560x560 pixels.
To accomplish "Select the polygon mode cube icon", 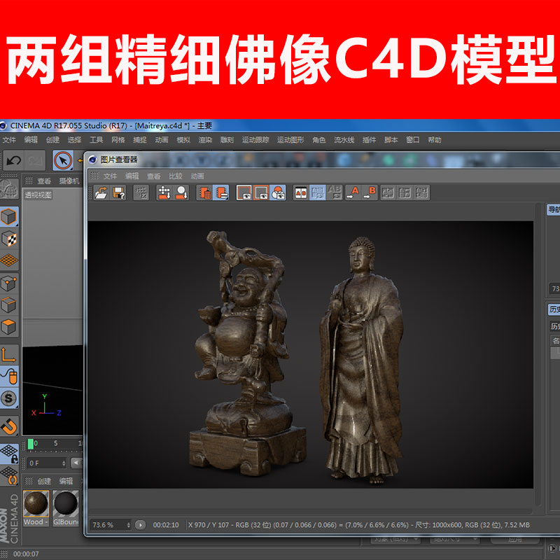I will tap(9, 327).
